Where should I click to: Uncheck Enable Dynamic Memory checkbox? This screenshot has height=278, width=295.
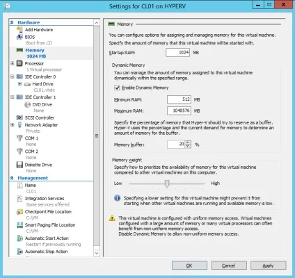point(117,88)
